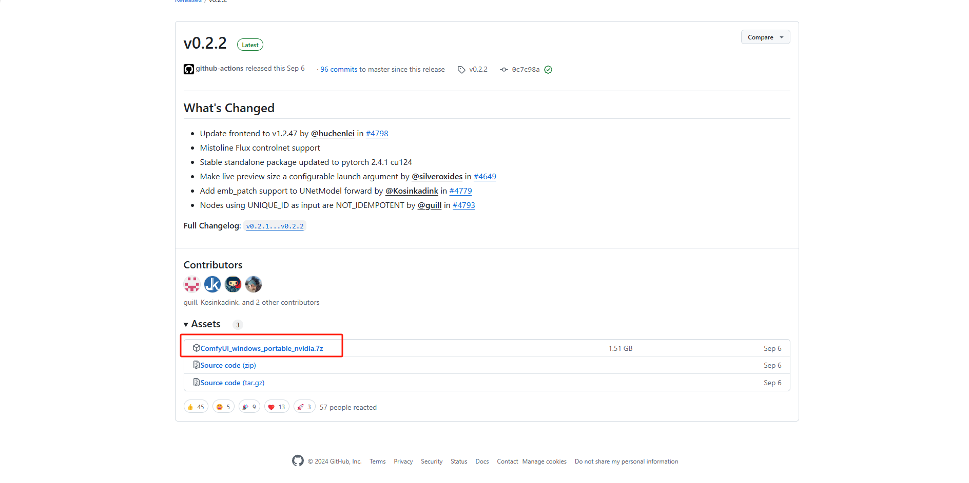The width and height of the screenshot is (969, 483).
Task: Toggle the rocket reaction button
Action: [304, 407]
